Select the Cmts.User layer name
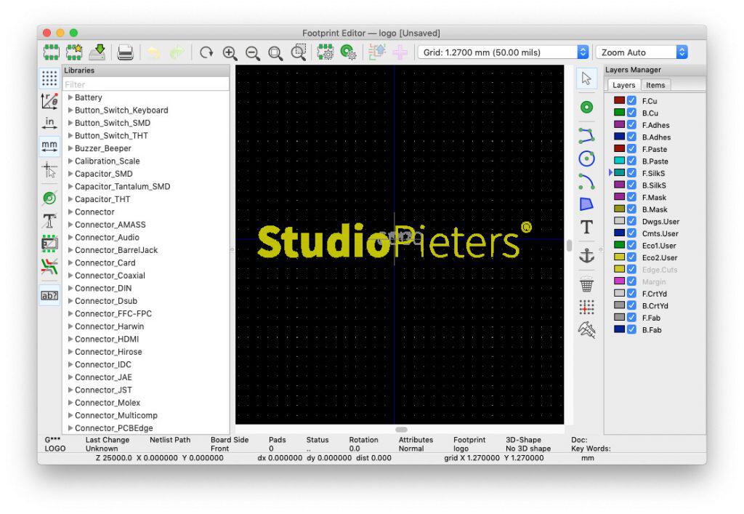Viewport: 744px width, 514px height. coord(660,233)
